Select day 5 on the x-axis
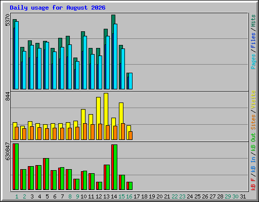 click(x=47, y=196)
